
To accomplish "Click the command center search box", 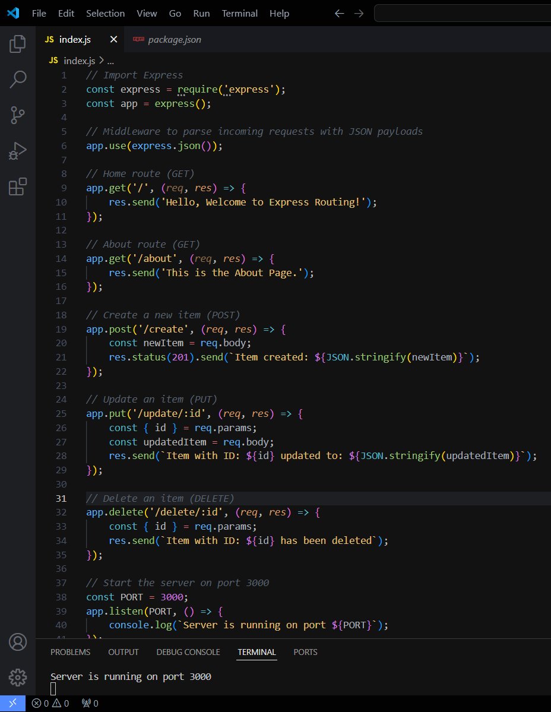I will coord(462,13).
